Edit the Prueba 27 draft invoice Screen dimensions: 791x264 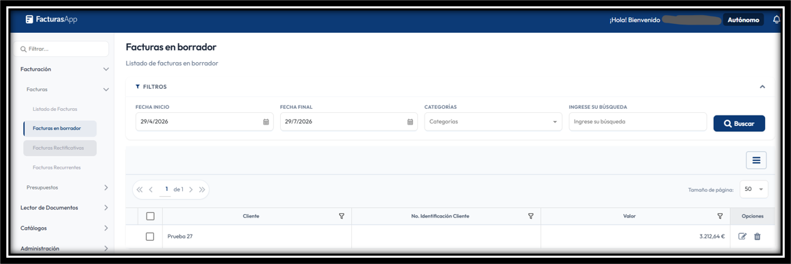742,236
